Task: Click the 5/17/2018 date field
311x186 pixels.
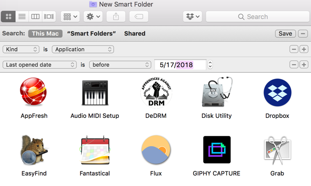Action: 180,64
